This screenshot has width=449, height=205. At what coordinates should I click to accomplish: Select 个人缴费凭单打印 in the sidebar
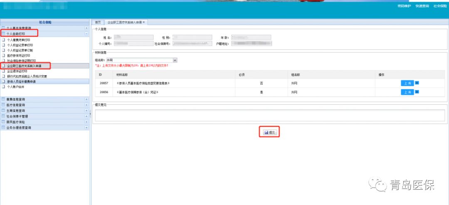click(19, 40)
